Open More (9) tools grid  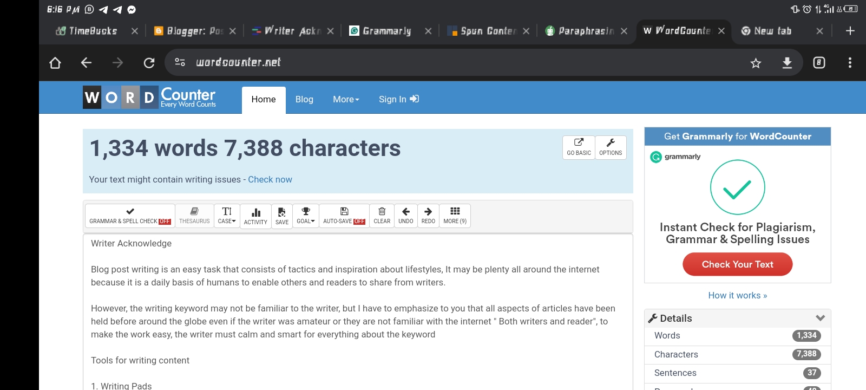click(x=455, y=216)
